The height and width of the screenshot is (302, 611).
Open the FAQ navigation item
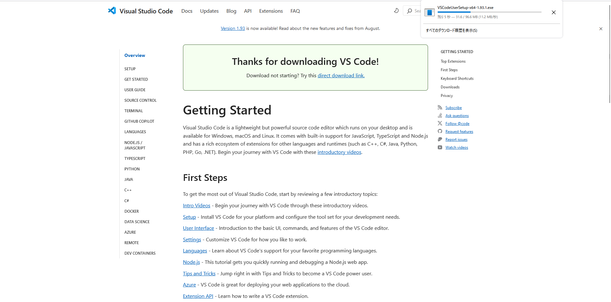pyautogui.click(x=295, y=11)
